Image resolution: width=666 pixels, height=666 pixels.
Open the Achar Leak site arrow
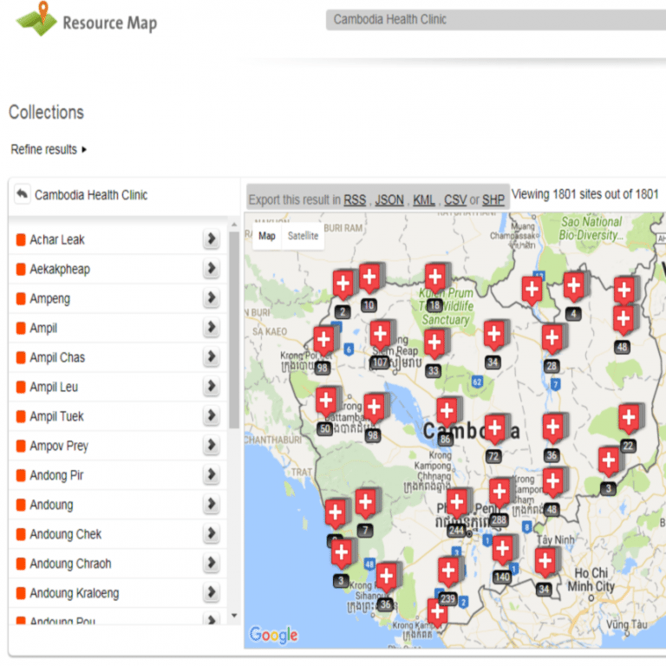(211, 239)
